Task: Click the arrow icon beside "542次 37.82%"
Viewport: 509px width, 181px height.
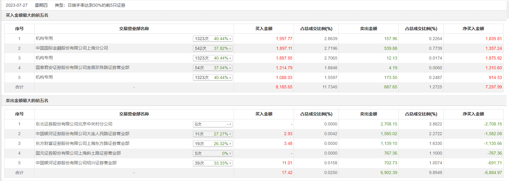Action: tap(230, 49)
